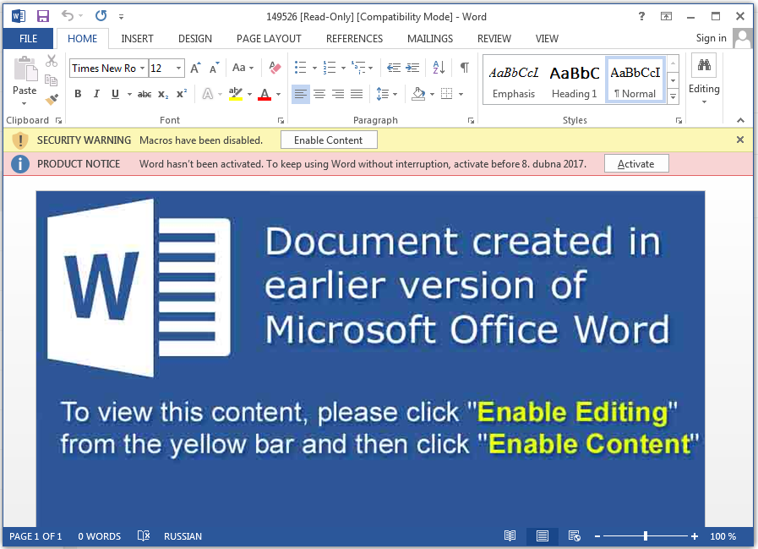Switch to the DESIGN tab
758x549 pixels.
[x=195, y=39]
